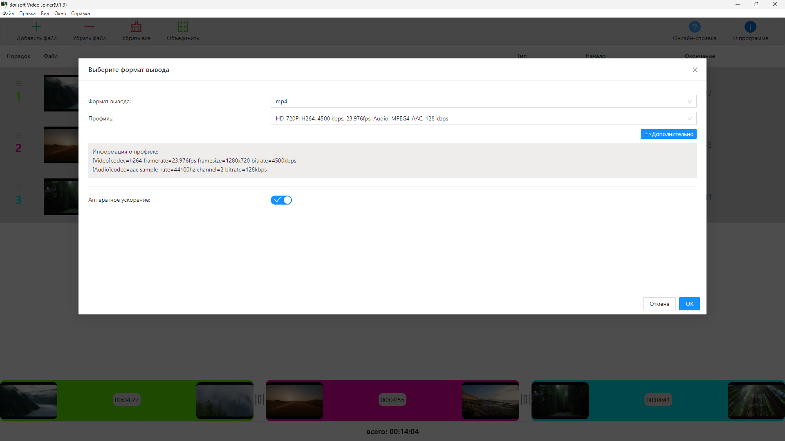Click the green plus Add file icon
This screenshot has width=785, height=441.
(36, 27)
